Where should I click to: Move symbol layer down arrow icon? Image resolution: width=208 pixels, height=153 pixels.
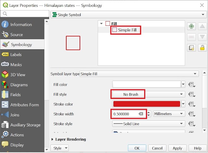[202, 37]
